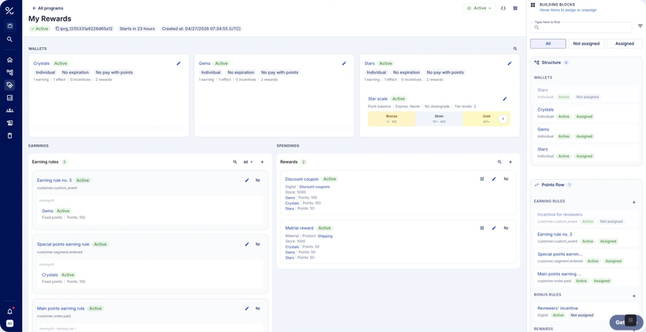Image resolution: width=646 pixels, height=332 pixels.
Task: Open the customers group icon in sidebar
Action: [x=10, y=110]
